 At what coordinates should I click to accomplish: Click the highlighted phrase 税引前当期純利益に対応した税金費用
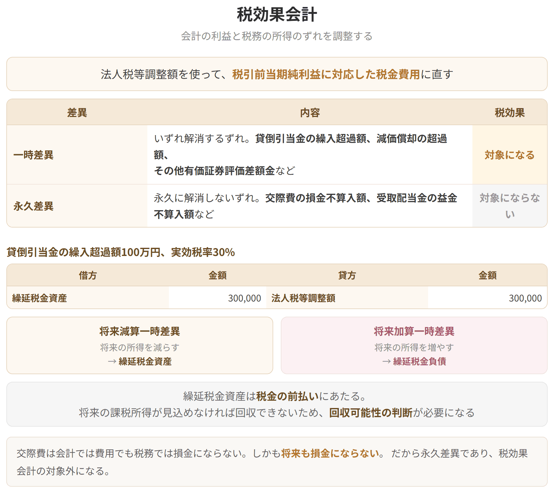326,74
